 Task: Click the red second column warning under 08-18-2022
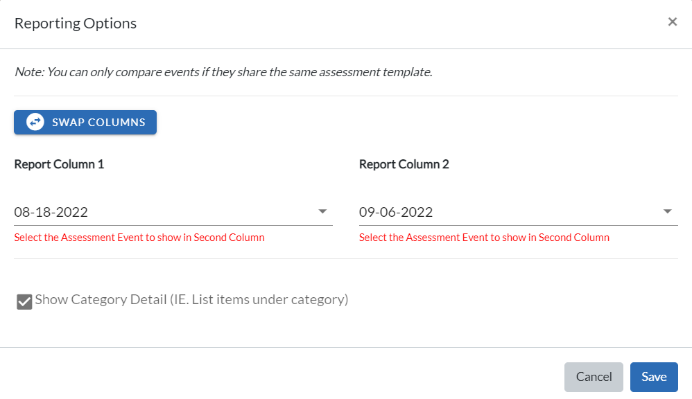[x=139, y=237]
